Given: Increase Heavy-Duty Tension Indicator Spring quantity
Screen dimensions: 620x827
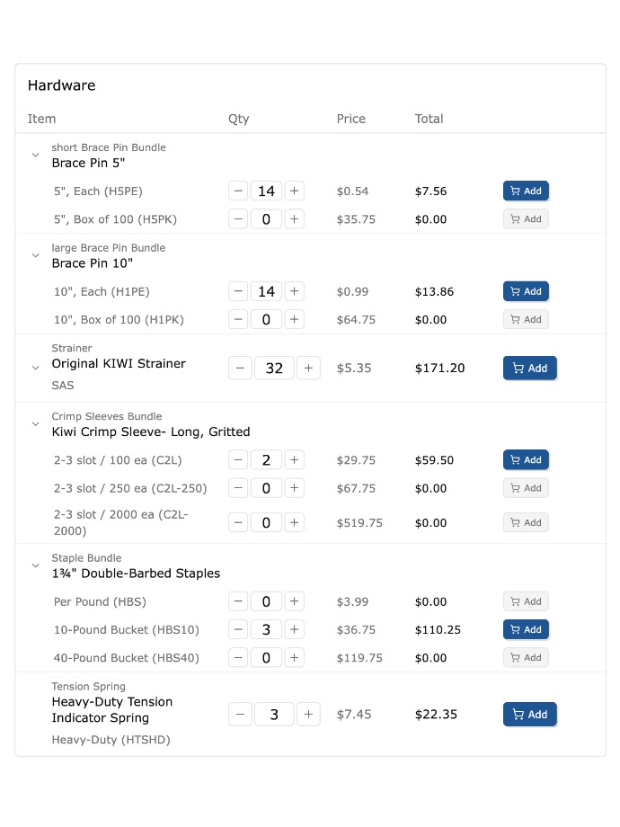Looking at the screenshot, I should pyautogui.click(x=308, y=715).
